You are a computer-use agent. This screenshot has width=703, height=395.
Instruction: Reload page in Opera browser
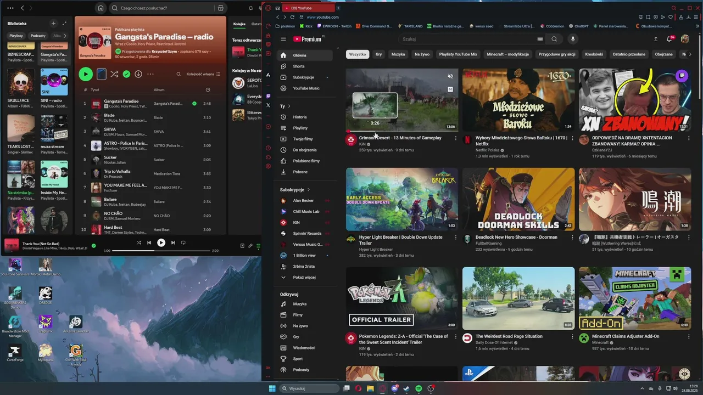click(292, 17)
